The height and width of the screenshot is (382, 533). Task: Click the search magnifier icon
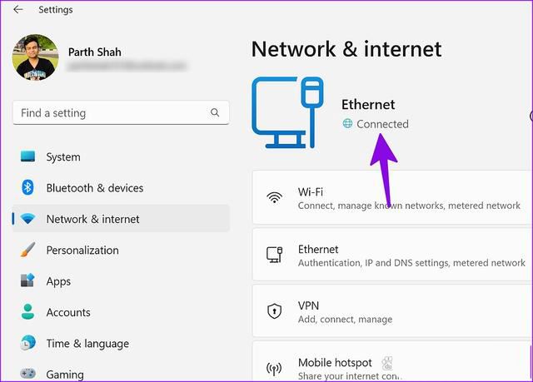coord(215,112)
